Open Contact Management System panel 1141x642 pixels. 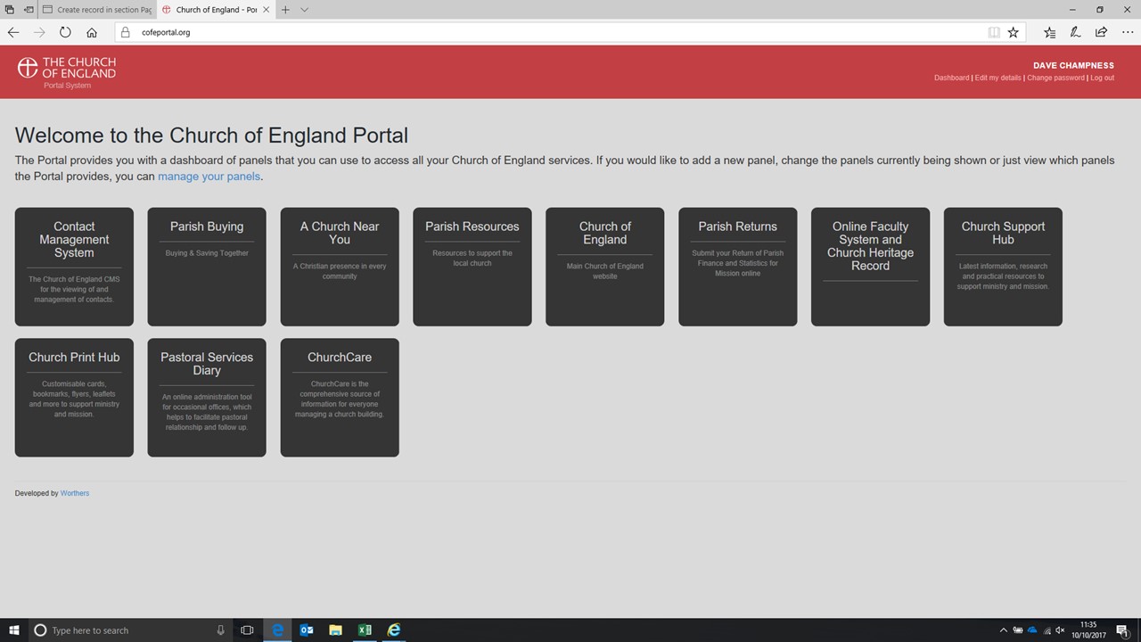(74, 267)
